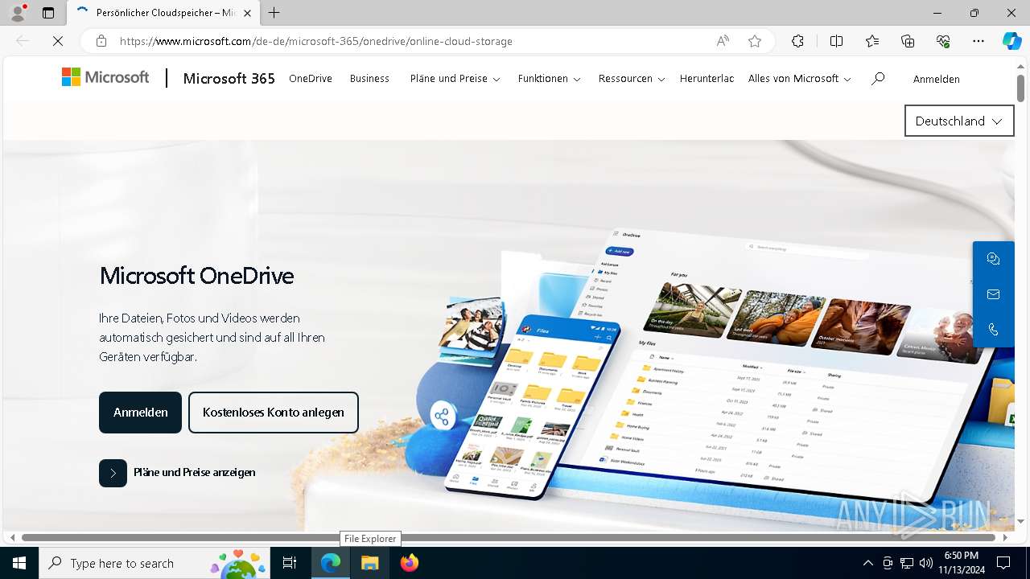Open the Herunterladen nav item

point(707,79)
